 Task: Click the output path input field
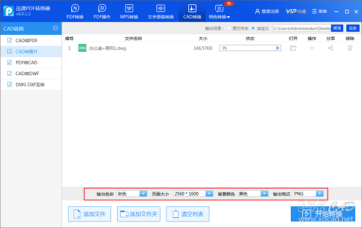point(302,28)
